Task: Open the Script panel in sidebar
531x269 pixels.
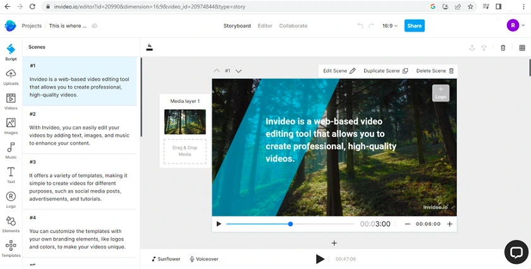Action: (x=11, y=52)
